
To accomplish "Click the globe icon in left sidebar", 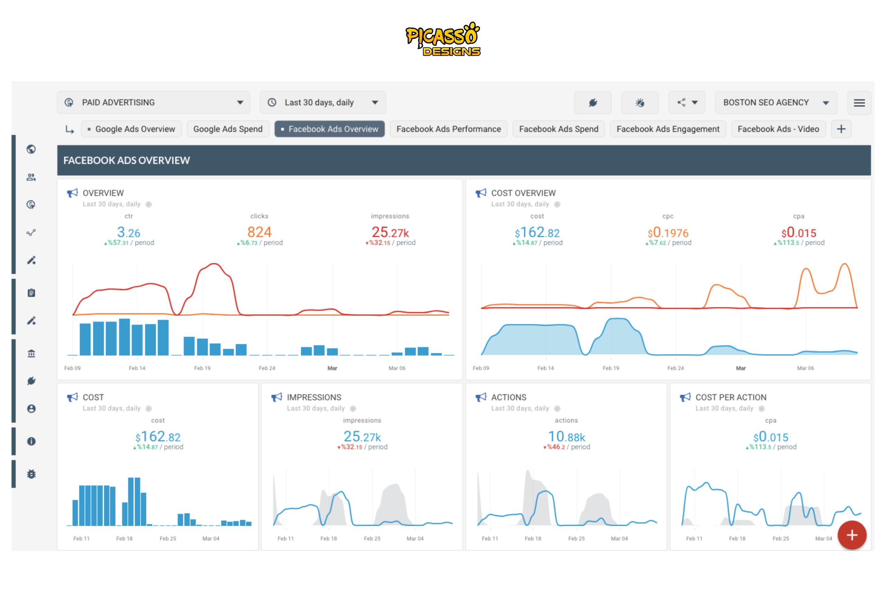I will (31, 149).
